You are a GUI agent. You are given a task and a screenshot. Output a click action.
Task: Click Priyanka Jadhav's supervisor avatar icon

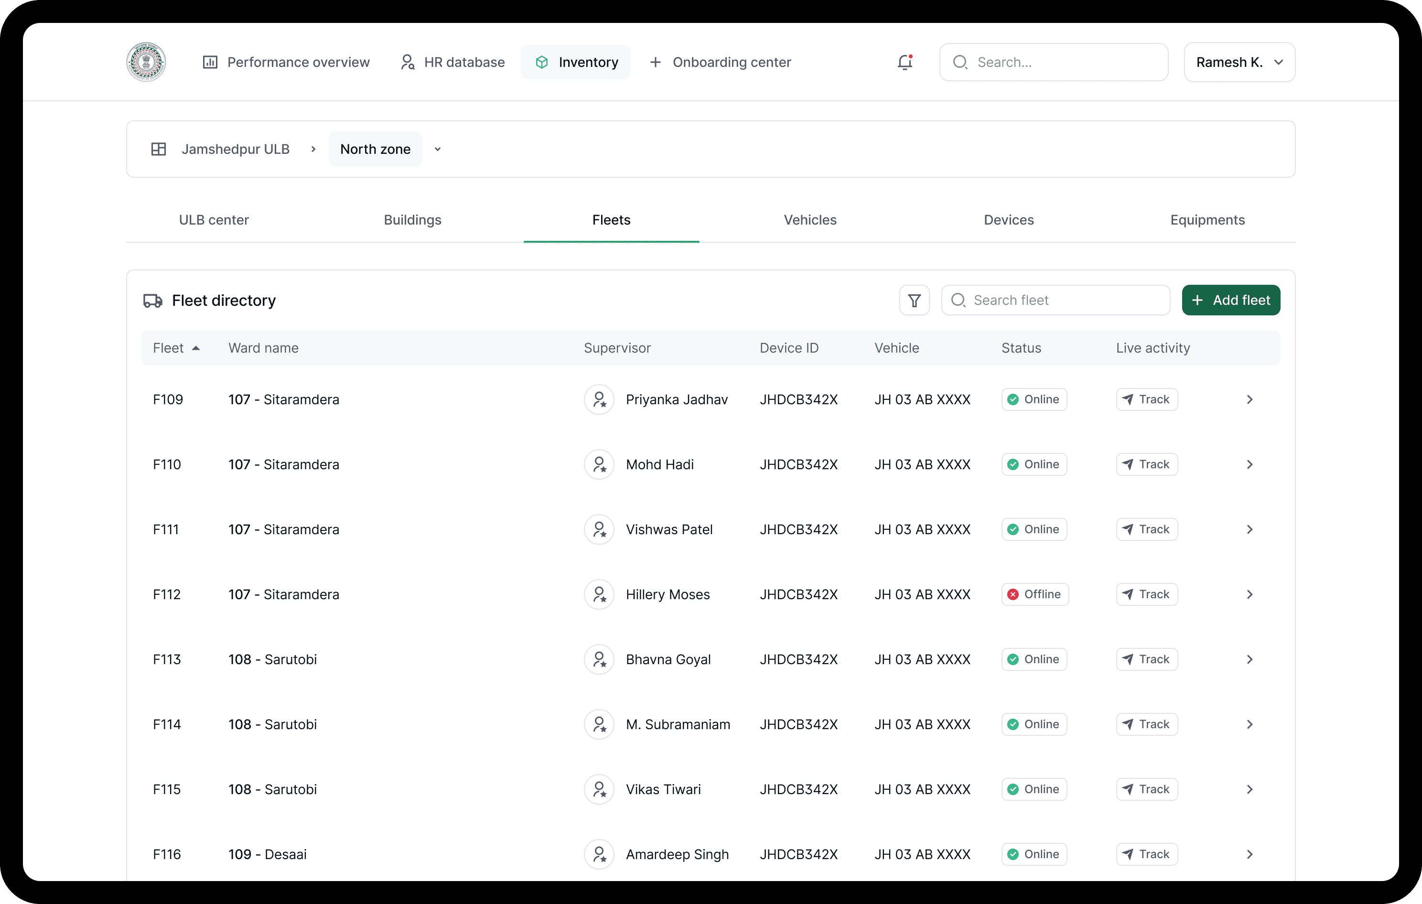coord(599,400)
